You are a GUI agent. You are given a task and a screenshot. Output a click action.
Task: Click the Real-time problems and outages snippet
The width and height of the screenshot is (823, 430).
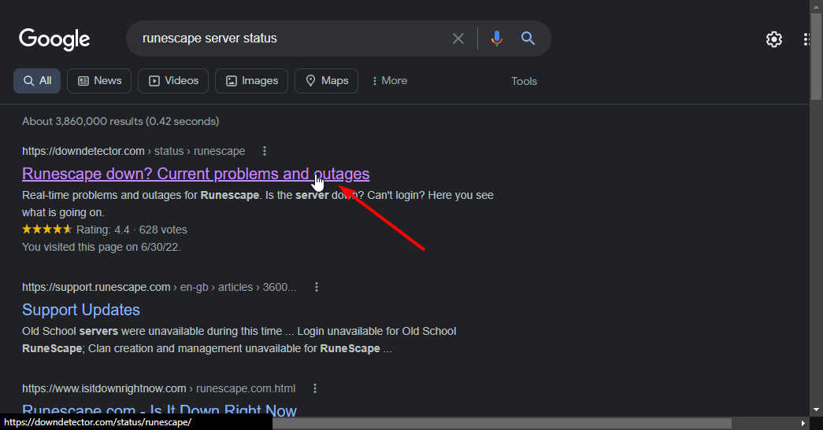pos(258,204)
